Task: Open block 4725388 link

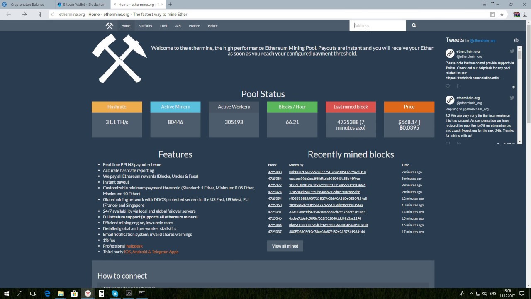Action: pyautogui.click(x=275, y=172)
